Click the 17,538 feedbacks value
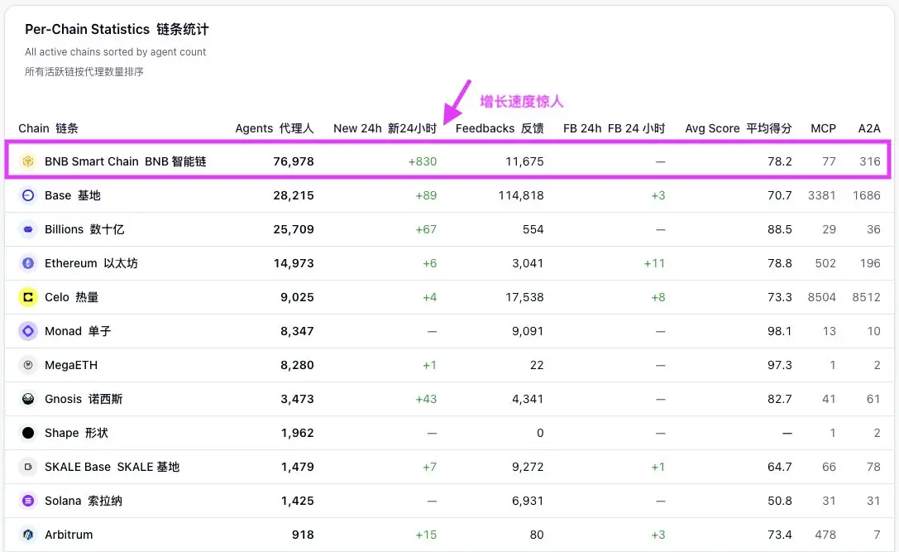Image resolution: width=899 pixels, height=552 pixels. [524, 297]
